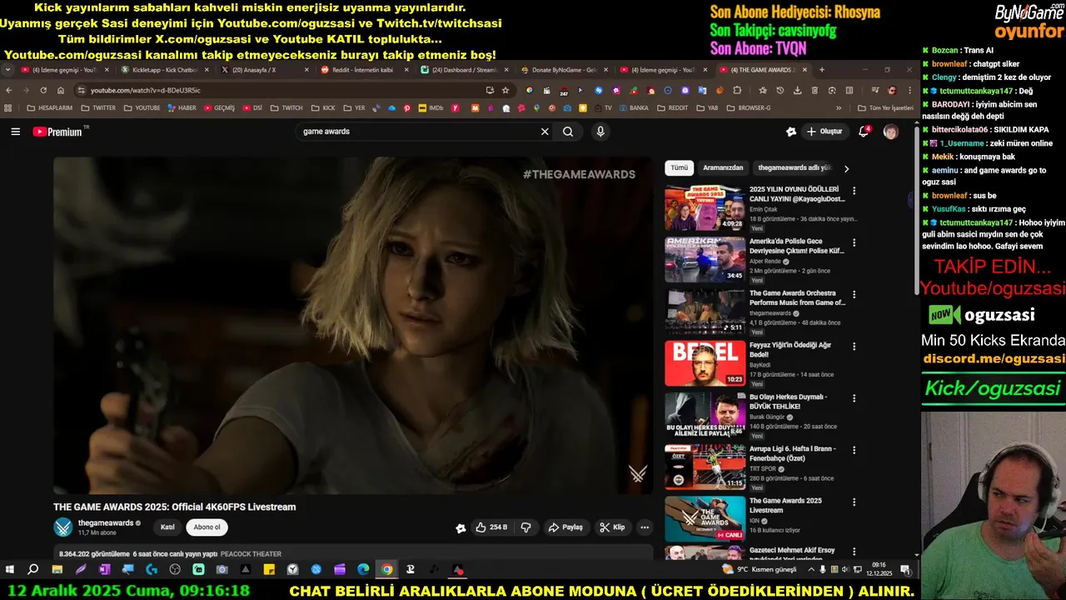Open a new browser tab
The image size is (1066, 600).
point(822,70)
